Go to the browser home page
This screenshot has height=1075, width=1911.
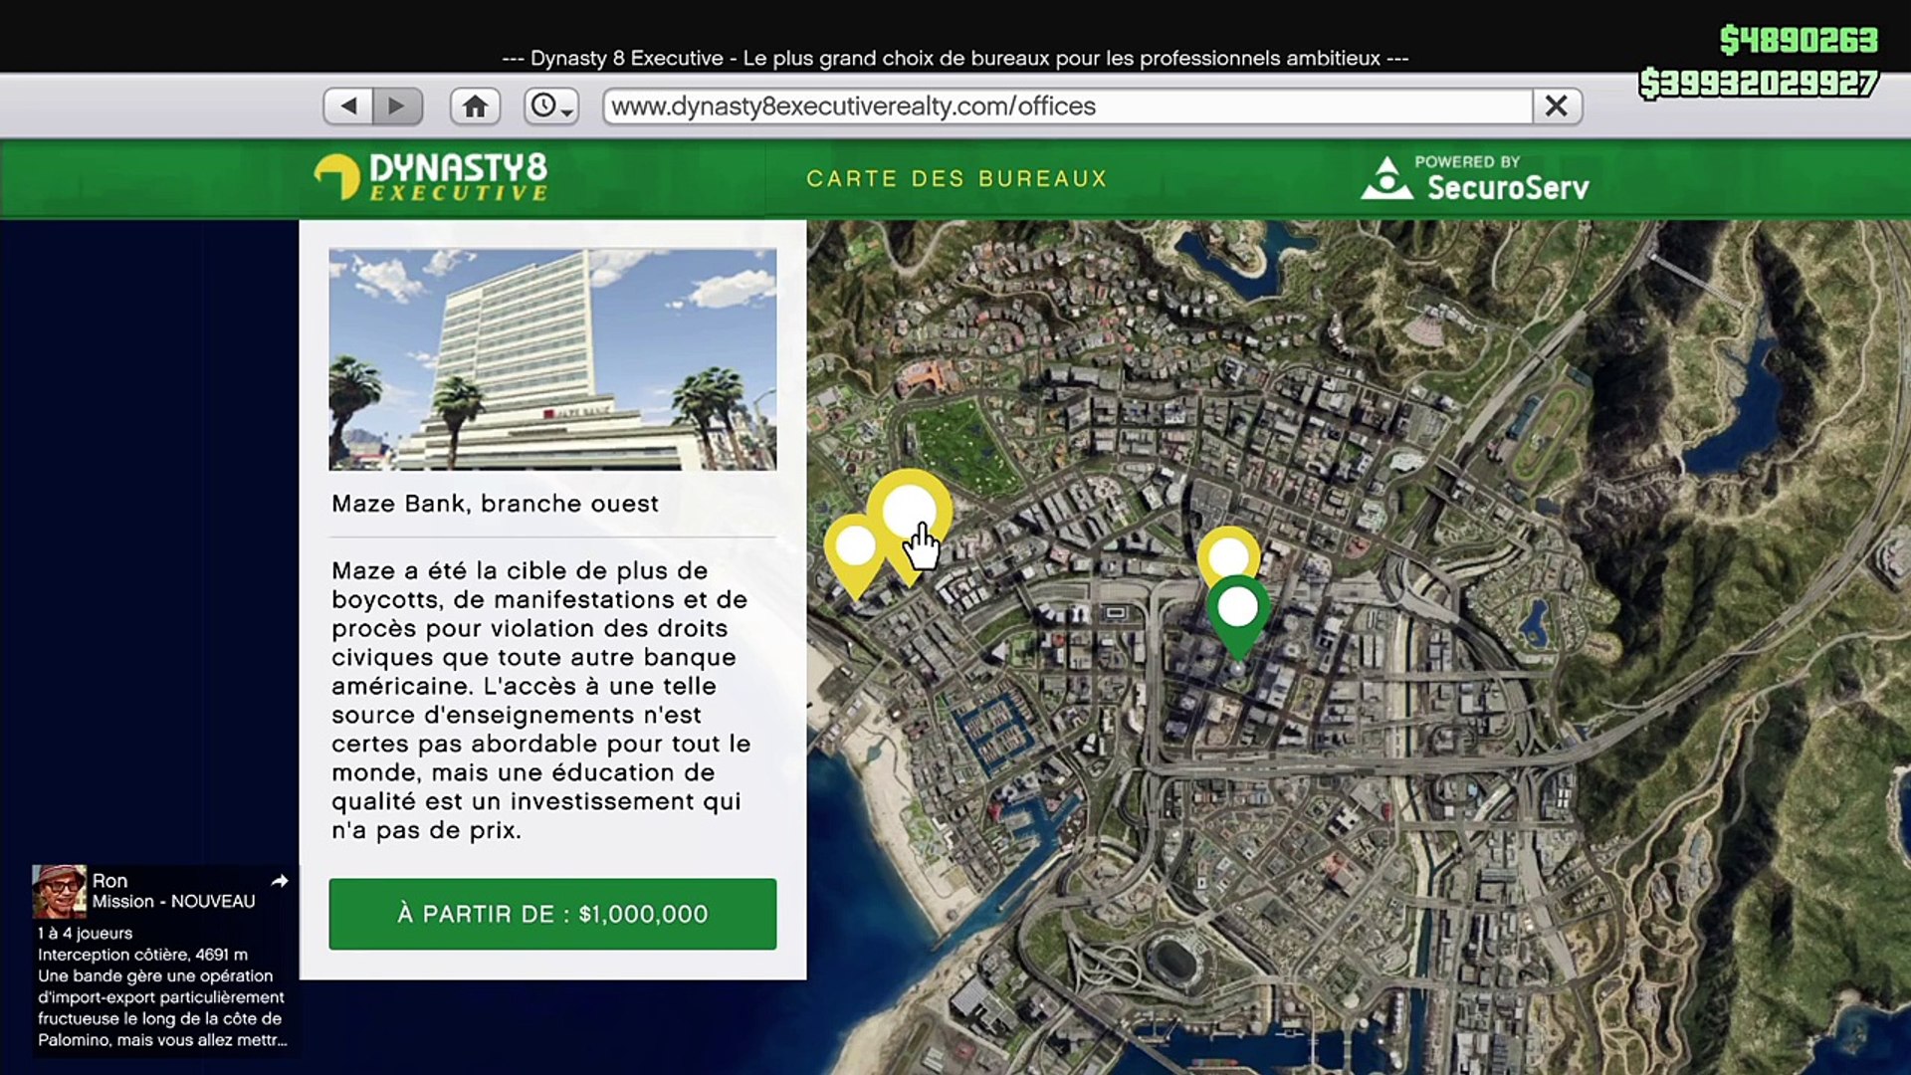475,106
